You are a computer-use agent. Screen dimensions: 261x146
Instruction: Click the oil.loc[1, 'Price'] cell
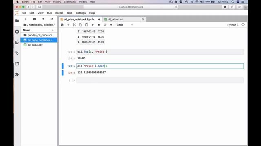click(160, 52)
